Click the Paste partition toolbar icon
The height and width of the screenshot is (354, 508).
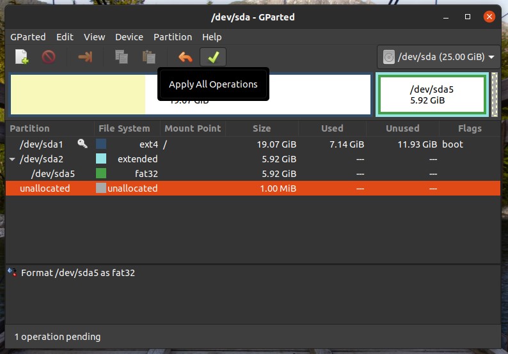[x=148, y=58]
